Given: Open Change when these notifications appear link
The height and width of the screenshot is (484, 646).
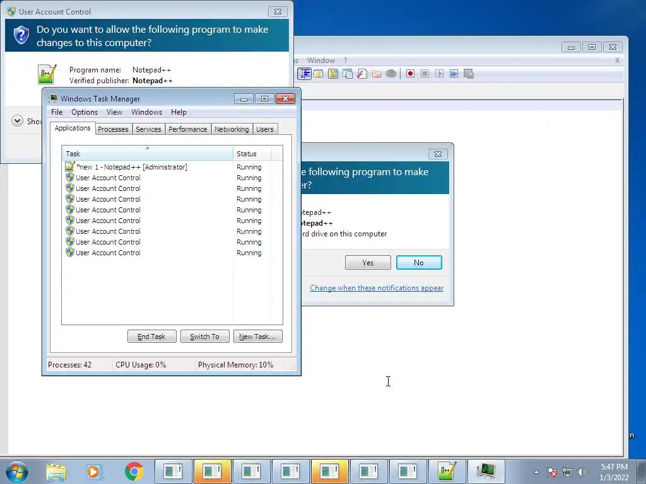Looking at the screenshot, I should tap(377, 287).
